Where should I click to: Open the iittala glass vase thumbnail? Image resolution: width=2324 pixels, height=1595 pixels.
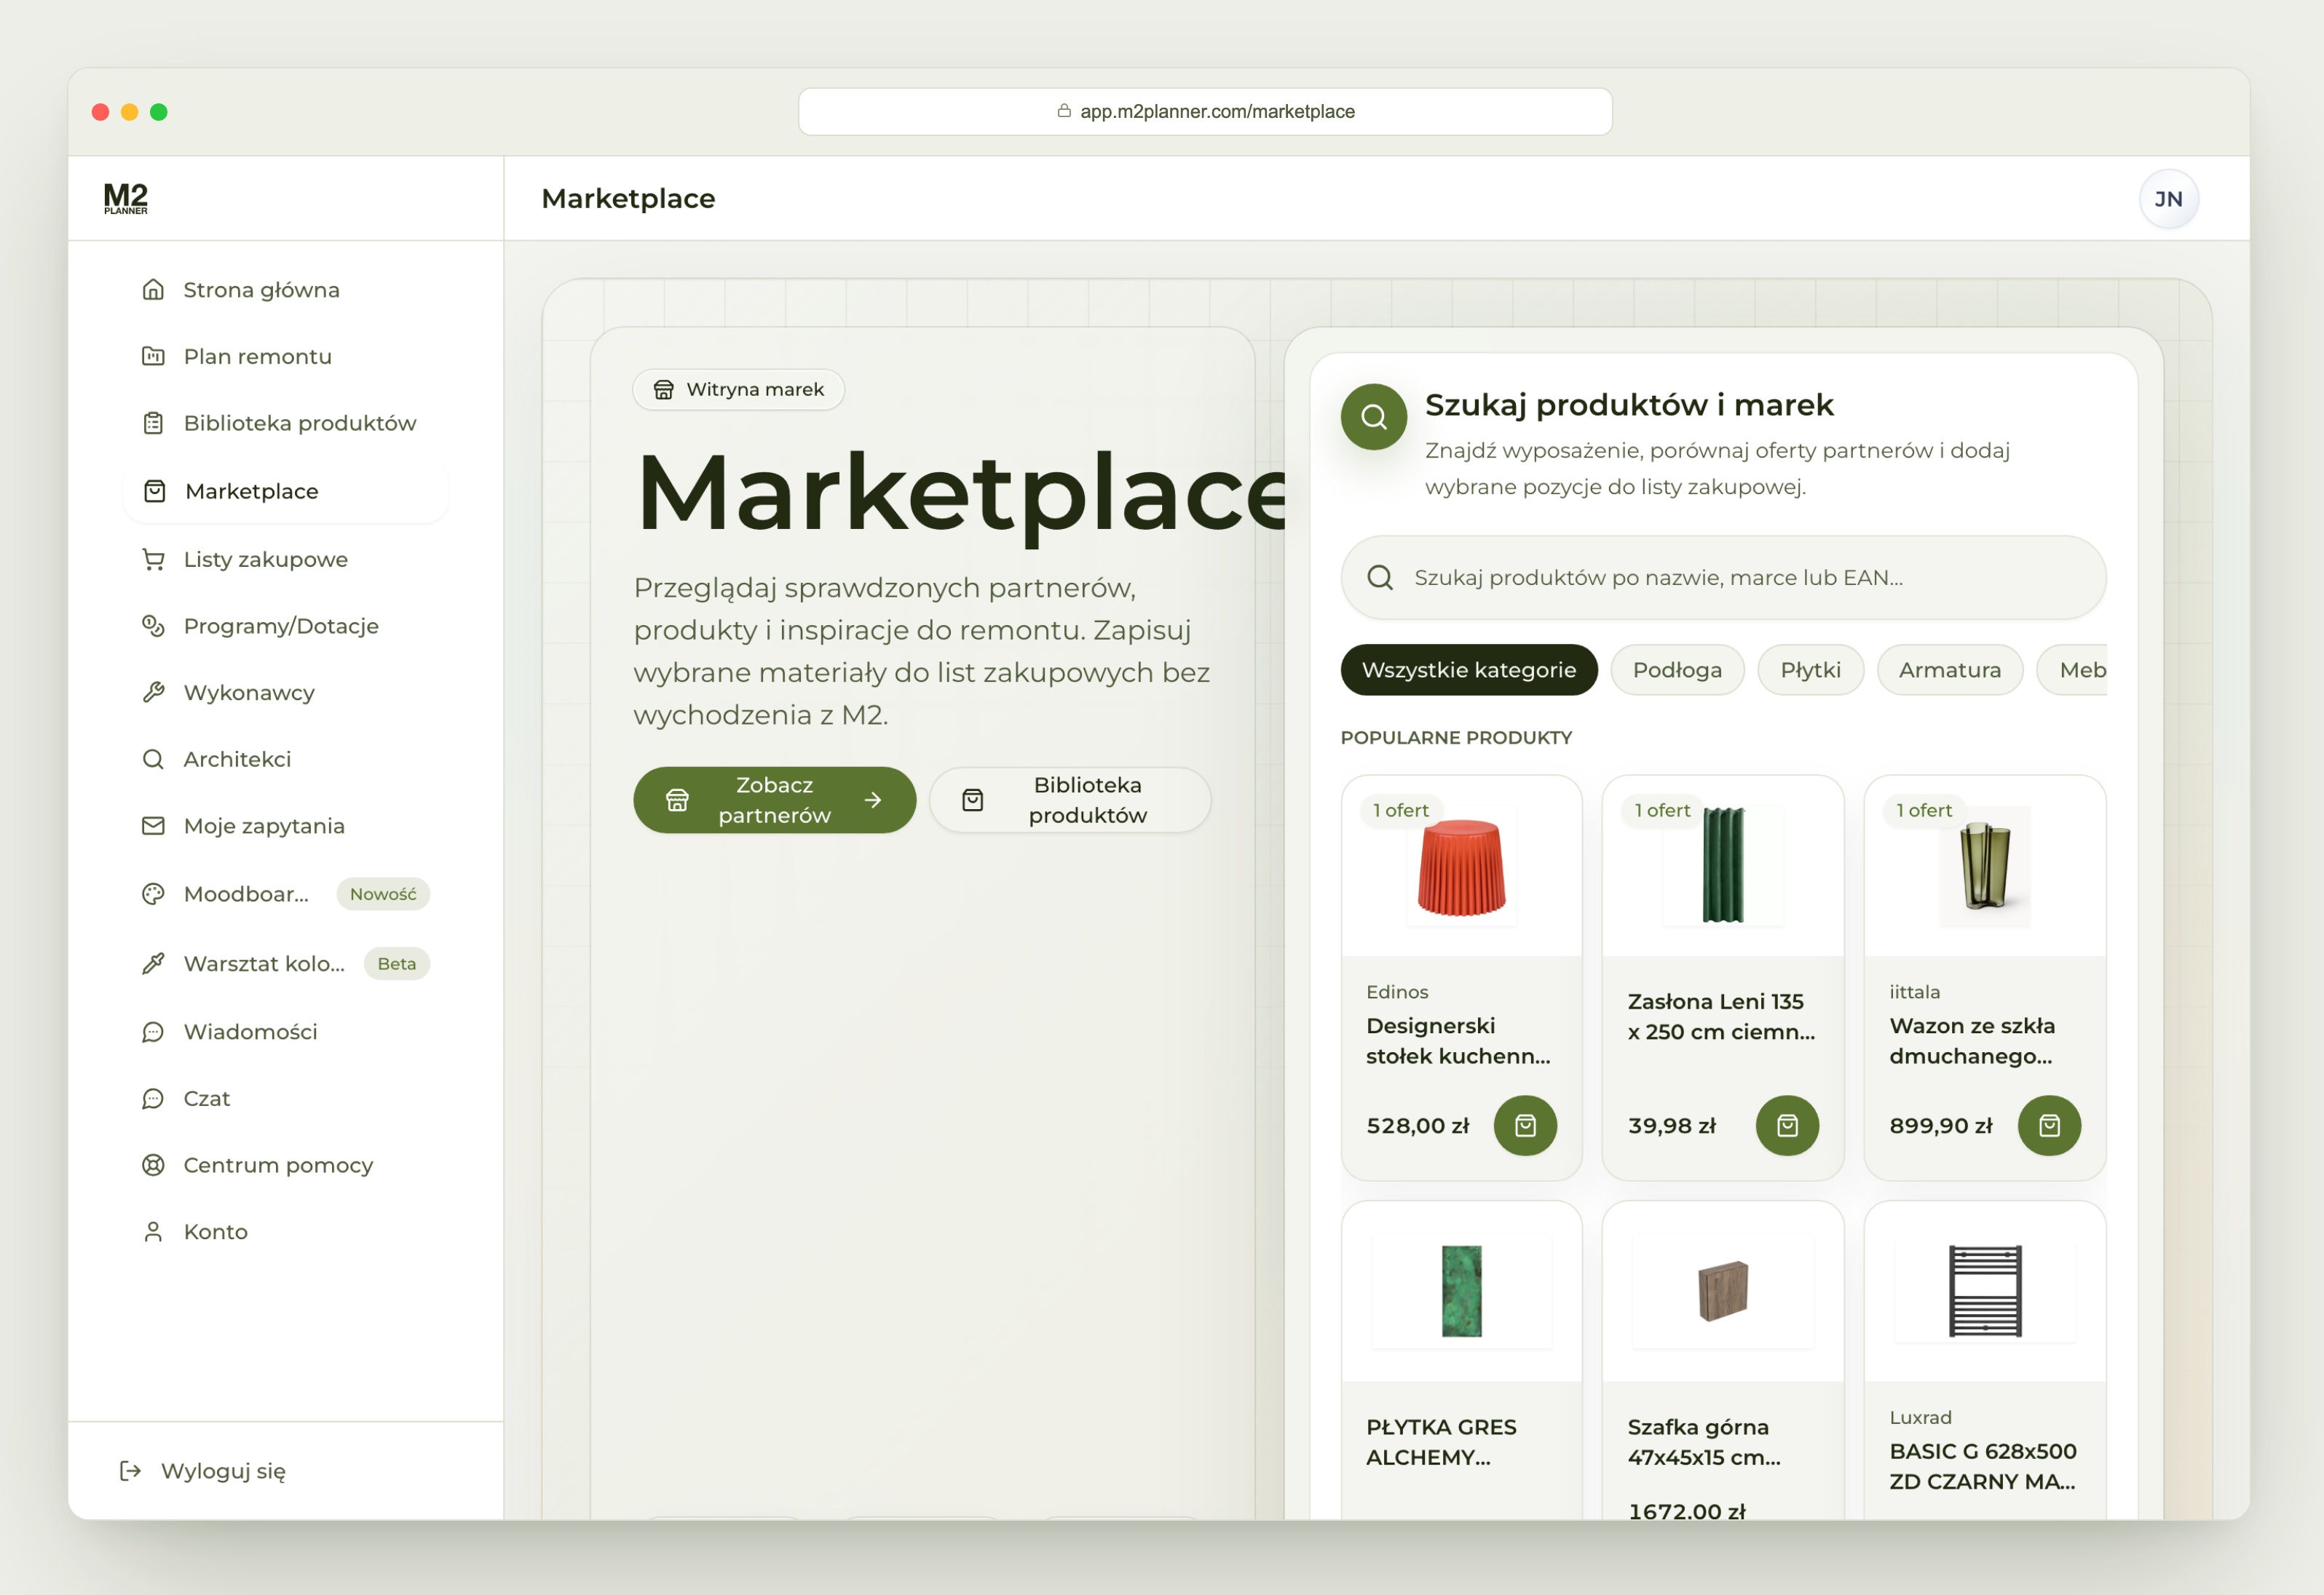1985,865
